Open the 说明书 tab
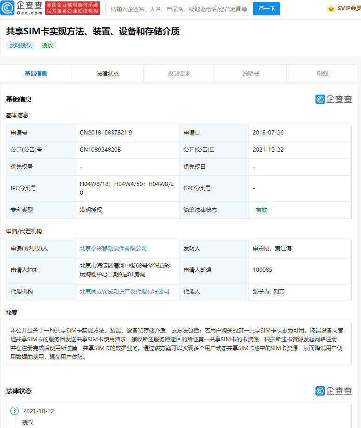361x428 pixels. click(x=250, y=73)
